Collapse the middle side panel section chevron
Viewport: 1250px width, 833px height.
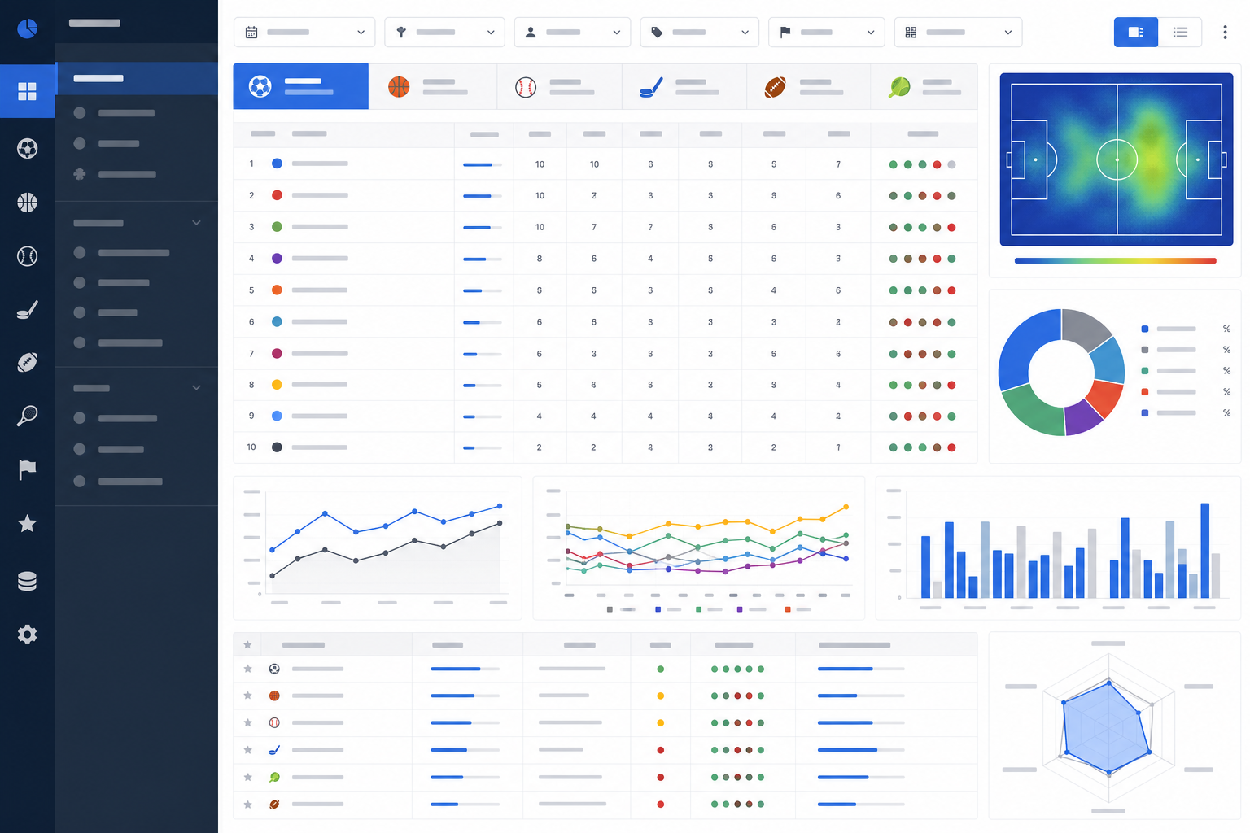tap(196, 223)
